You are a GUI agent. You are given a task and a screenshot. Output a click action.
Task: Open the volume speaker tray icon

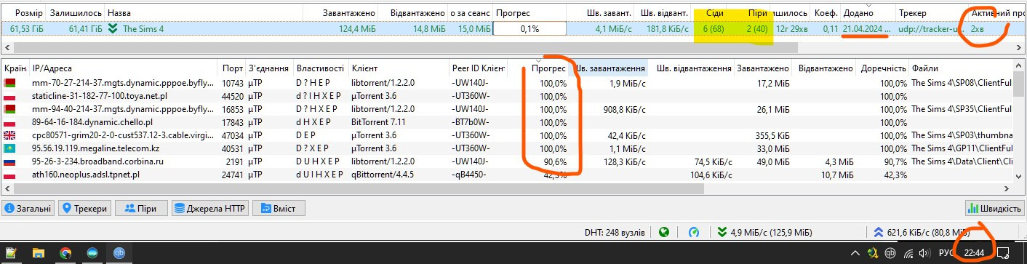pos(924,253)
